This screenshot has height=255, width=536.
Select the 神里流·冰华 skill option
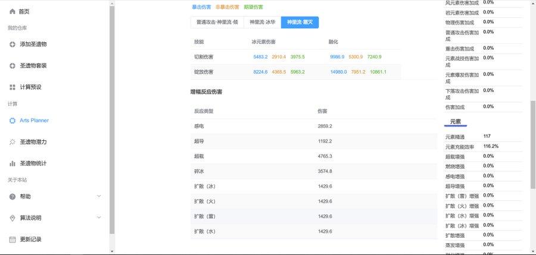point(262,22)
